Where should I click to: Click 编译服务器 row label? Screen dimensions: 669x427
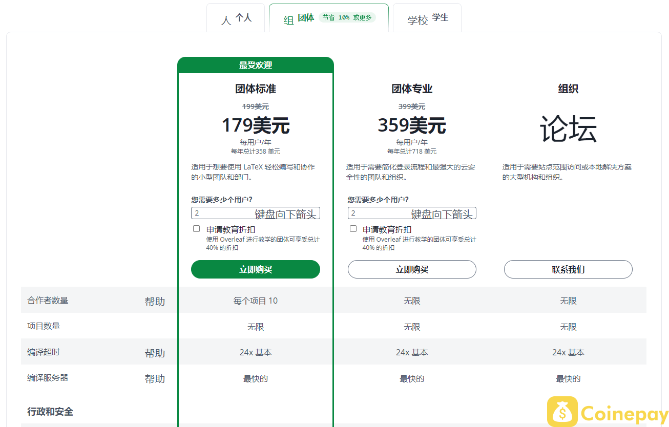tap(48, 378)
